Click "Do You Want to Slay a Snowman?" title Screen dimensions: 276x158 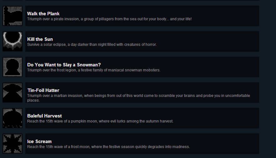point(64,65)
